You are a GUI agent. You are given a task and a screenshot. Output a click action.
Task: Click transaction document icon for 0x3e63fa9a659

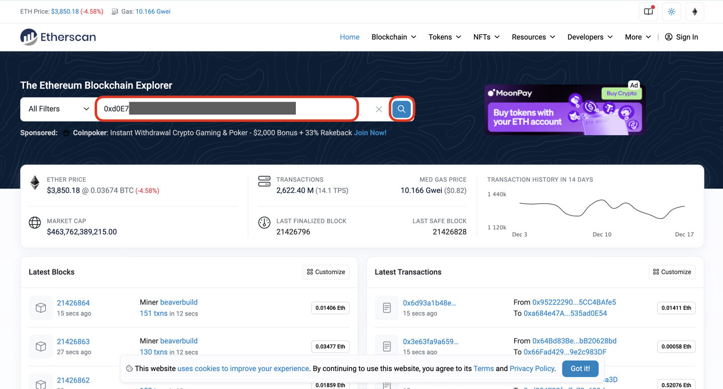387,346
